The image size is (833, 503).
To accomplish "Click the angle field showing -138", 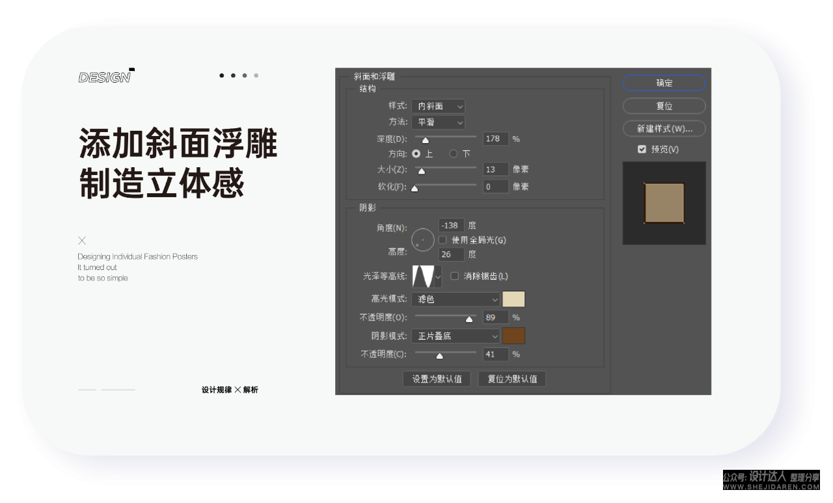I will coord(452,225).
